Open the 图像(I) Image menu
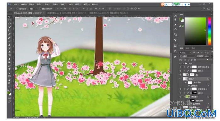The image size is (220, 121). pyautogui.click(x=32, y=4)
